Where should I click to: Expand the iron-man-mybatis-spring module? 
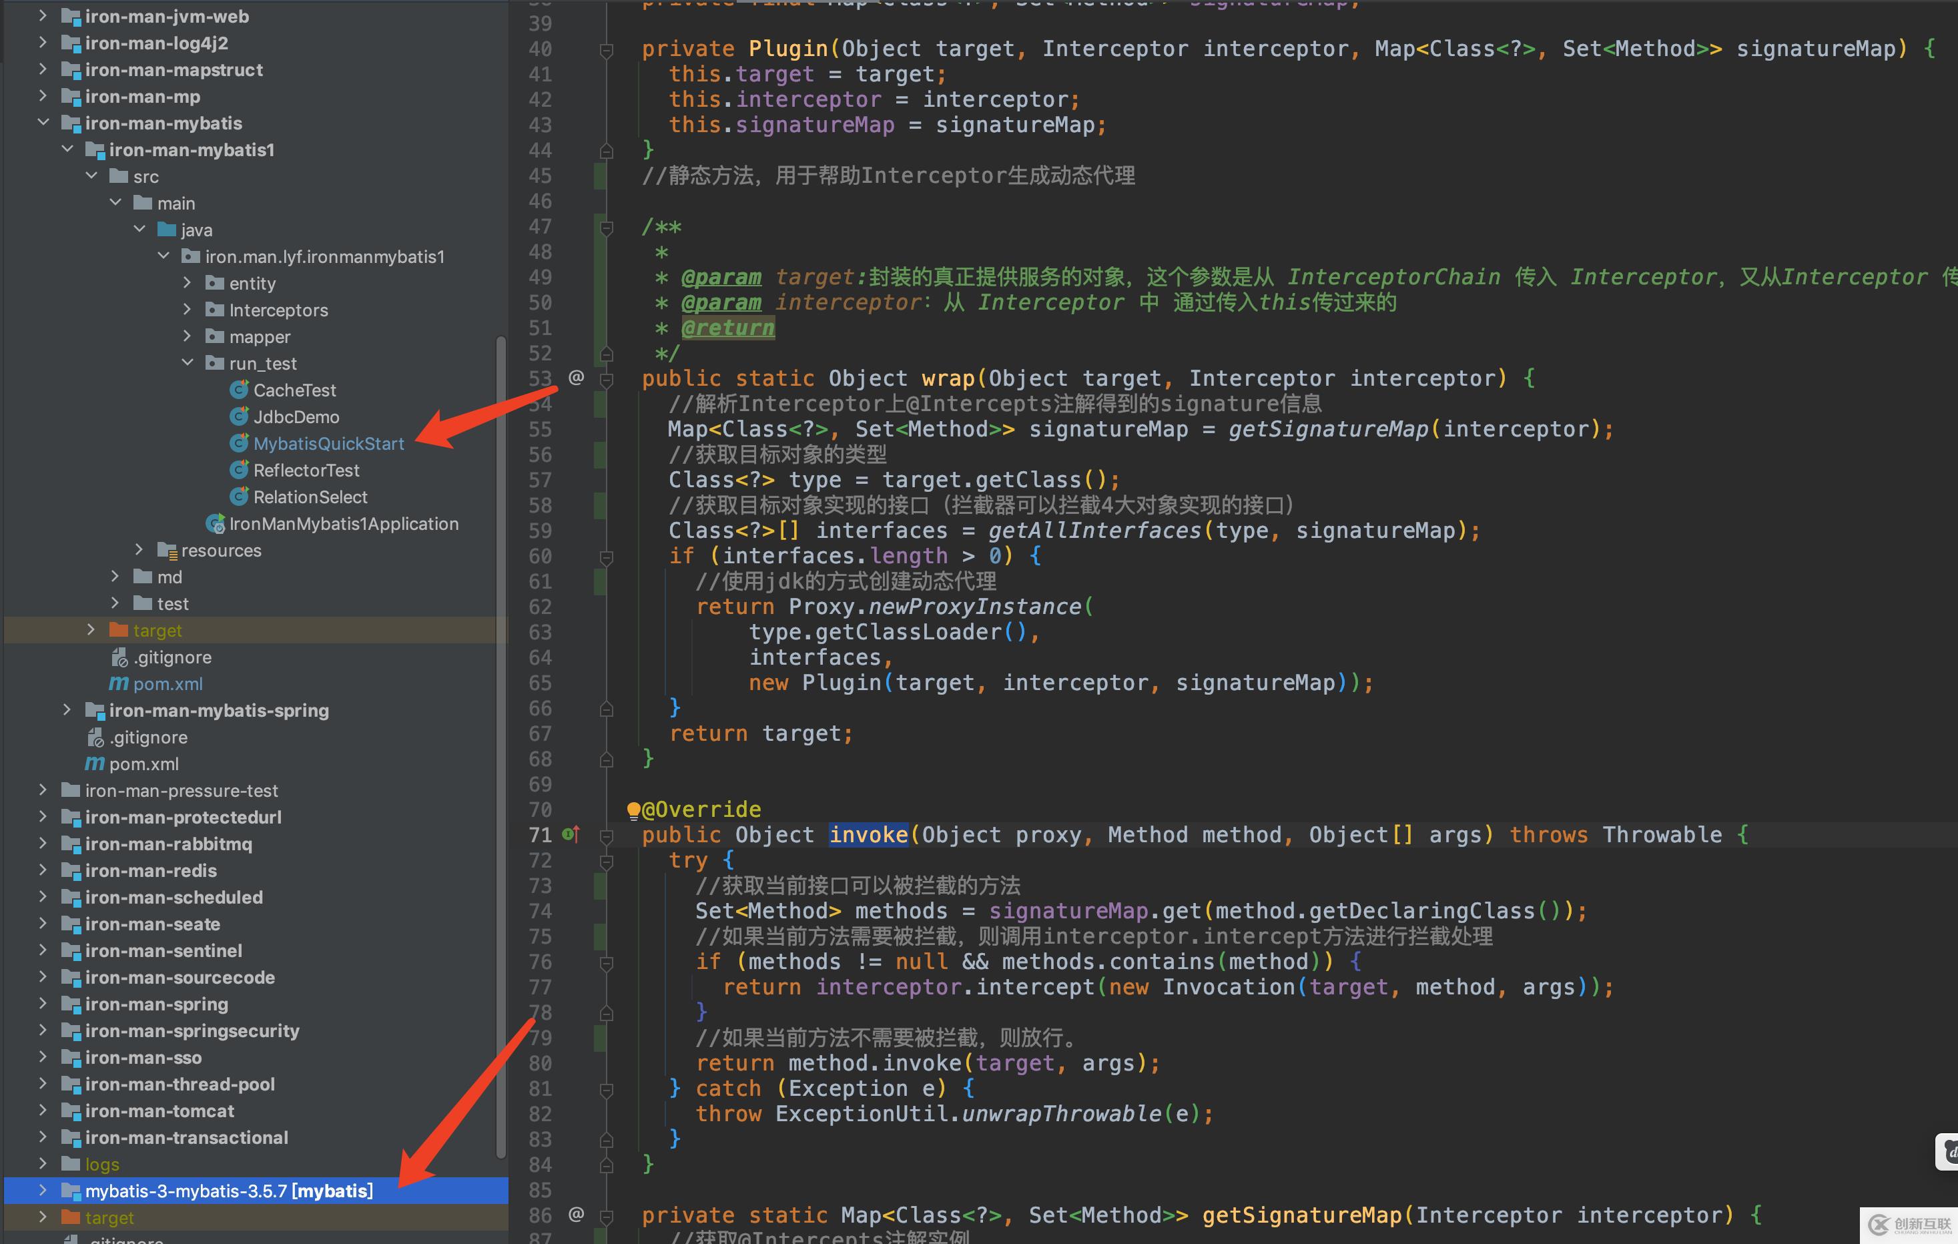point(67,710)
